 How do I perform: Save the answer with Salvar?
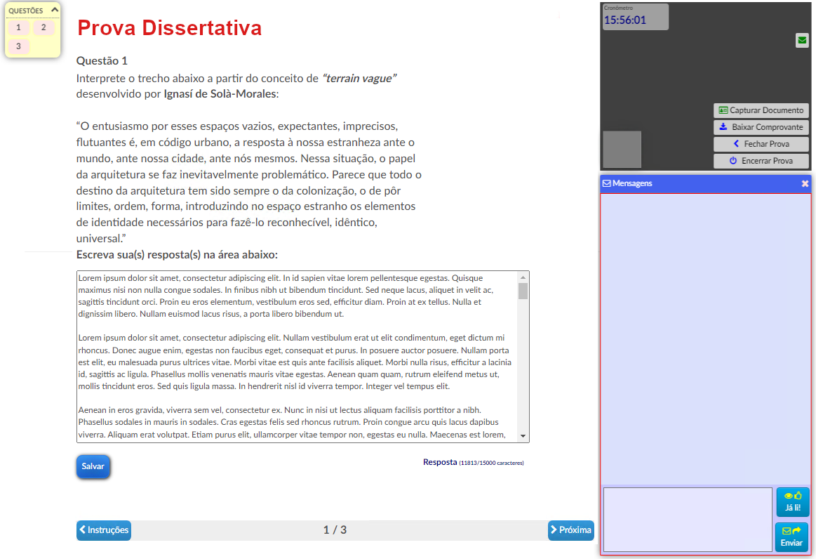93,466
